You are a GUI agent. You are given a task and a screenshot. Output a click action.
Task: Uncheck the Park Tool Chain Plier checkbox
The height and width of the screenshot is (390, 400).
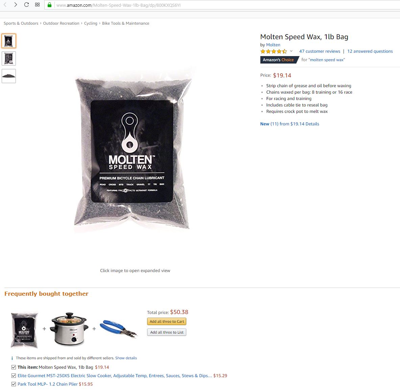tap(14, 384)
